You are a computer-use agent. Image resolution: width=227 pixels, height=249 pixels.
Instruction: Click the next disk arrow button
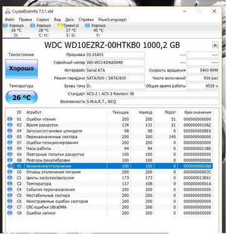[215, 45]
